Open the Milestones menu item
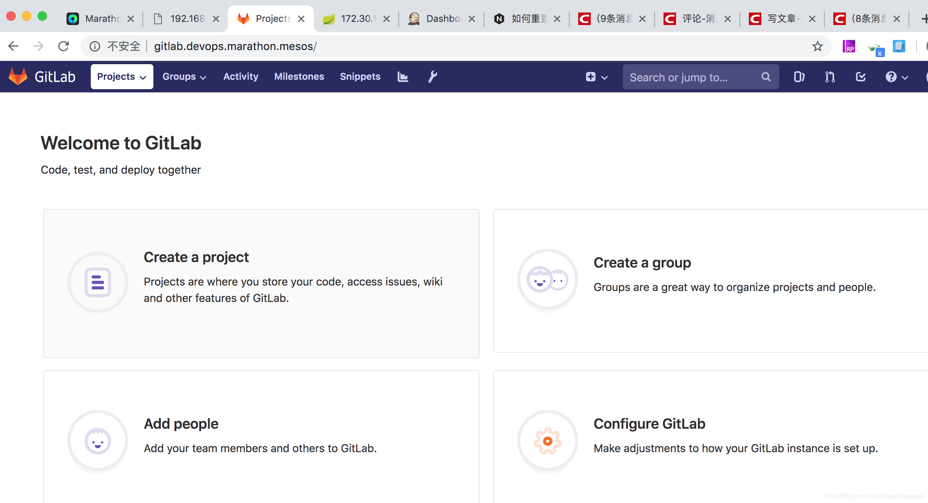This screenshot has width=928, height=503. (x=299, y=77)
